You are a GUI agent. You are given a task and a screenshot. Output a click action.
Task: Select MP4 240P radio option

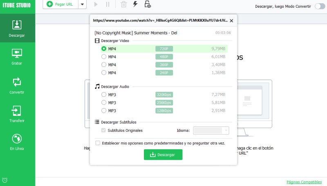[104, 73]
